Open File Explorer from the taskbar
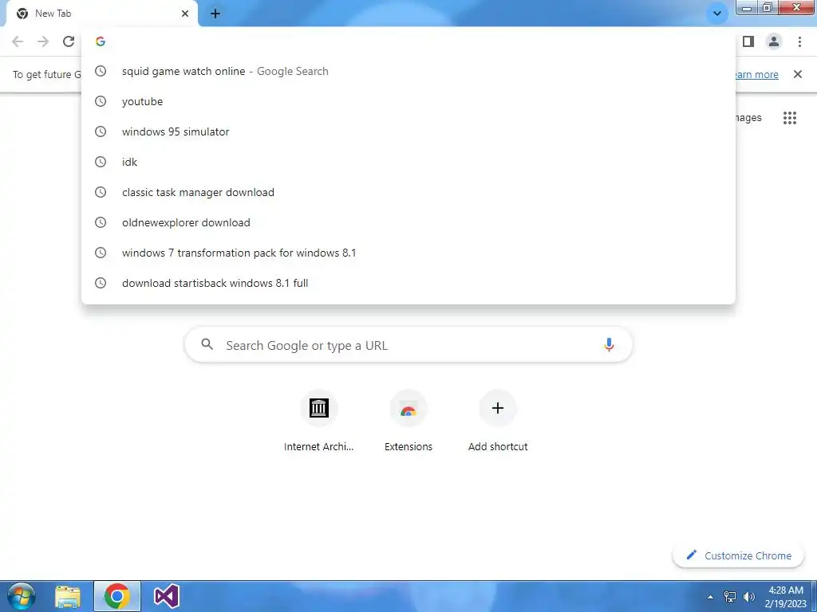The width and height of the screenshot is (817, 612). [x=68, y=596]
